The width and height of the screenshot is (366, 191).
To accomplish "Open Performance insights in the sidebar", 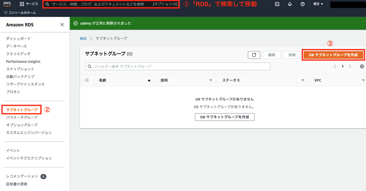I will point(23,62).
